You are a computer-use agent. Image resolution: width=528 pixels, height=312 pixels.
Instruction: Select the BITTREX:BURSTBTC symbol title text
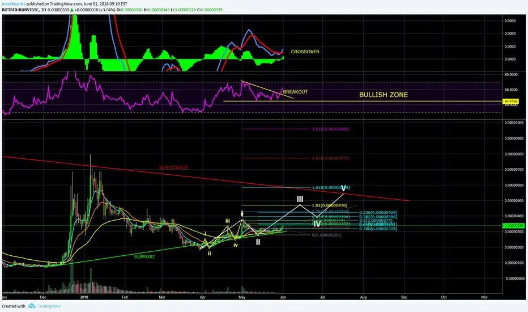(x=20, y=10)
